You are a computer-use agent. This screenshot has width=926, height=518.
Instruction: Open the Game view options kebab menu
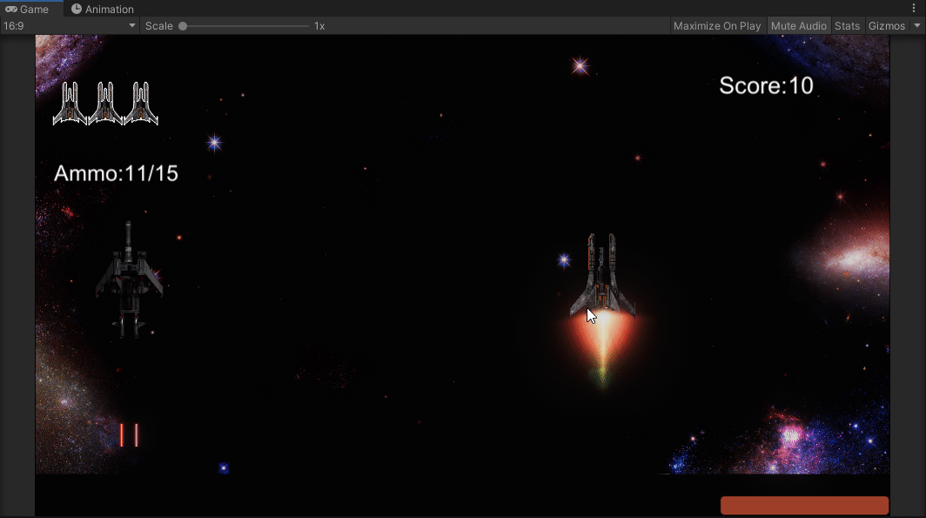913,8
